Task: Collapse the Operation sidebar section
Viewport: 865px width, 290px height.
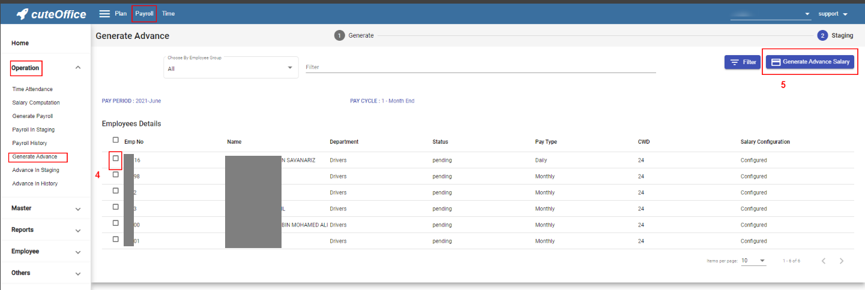Action: [77, 68]
